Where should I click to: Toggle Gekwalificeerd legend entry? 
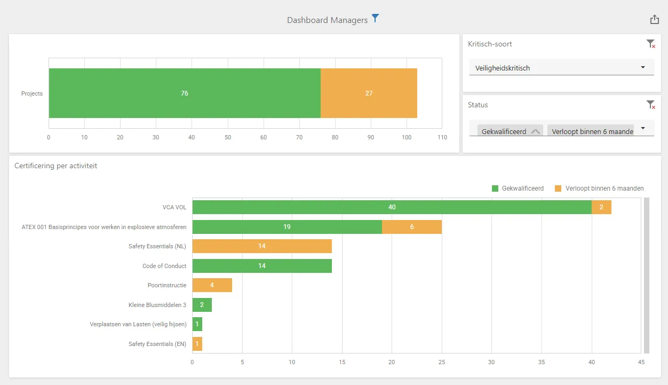[x=518, y=188]
